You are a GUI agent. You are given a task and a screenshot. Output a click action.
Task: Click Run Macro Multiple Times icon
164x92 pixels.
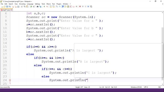coord(88,7)
